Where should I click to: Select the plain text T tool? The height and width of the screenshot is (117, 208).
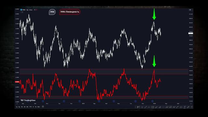[192, 107]
